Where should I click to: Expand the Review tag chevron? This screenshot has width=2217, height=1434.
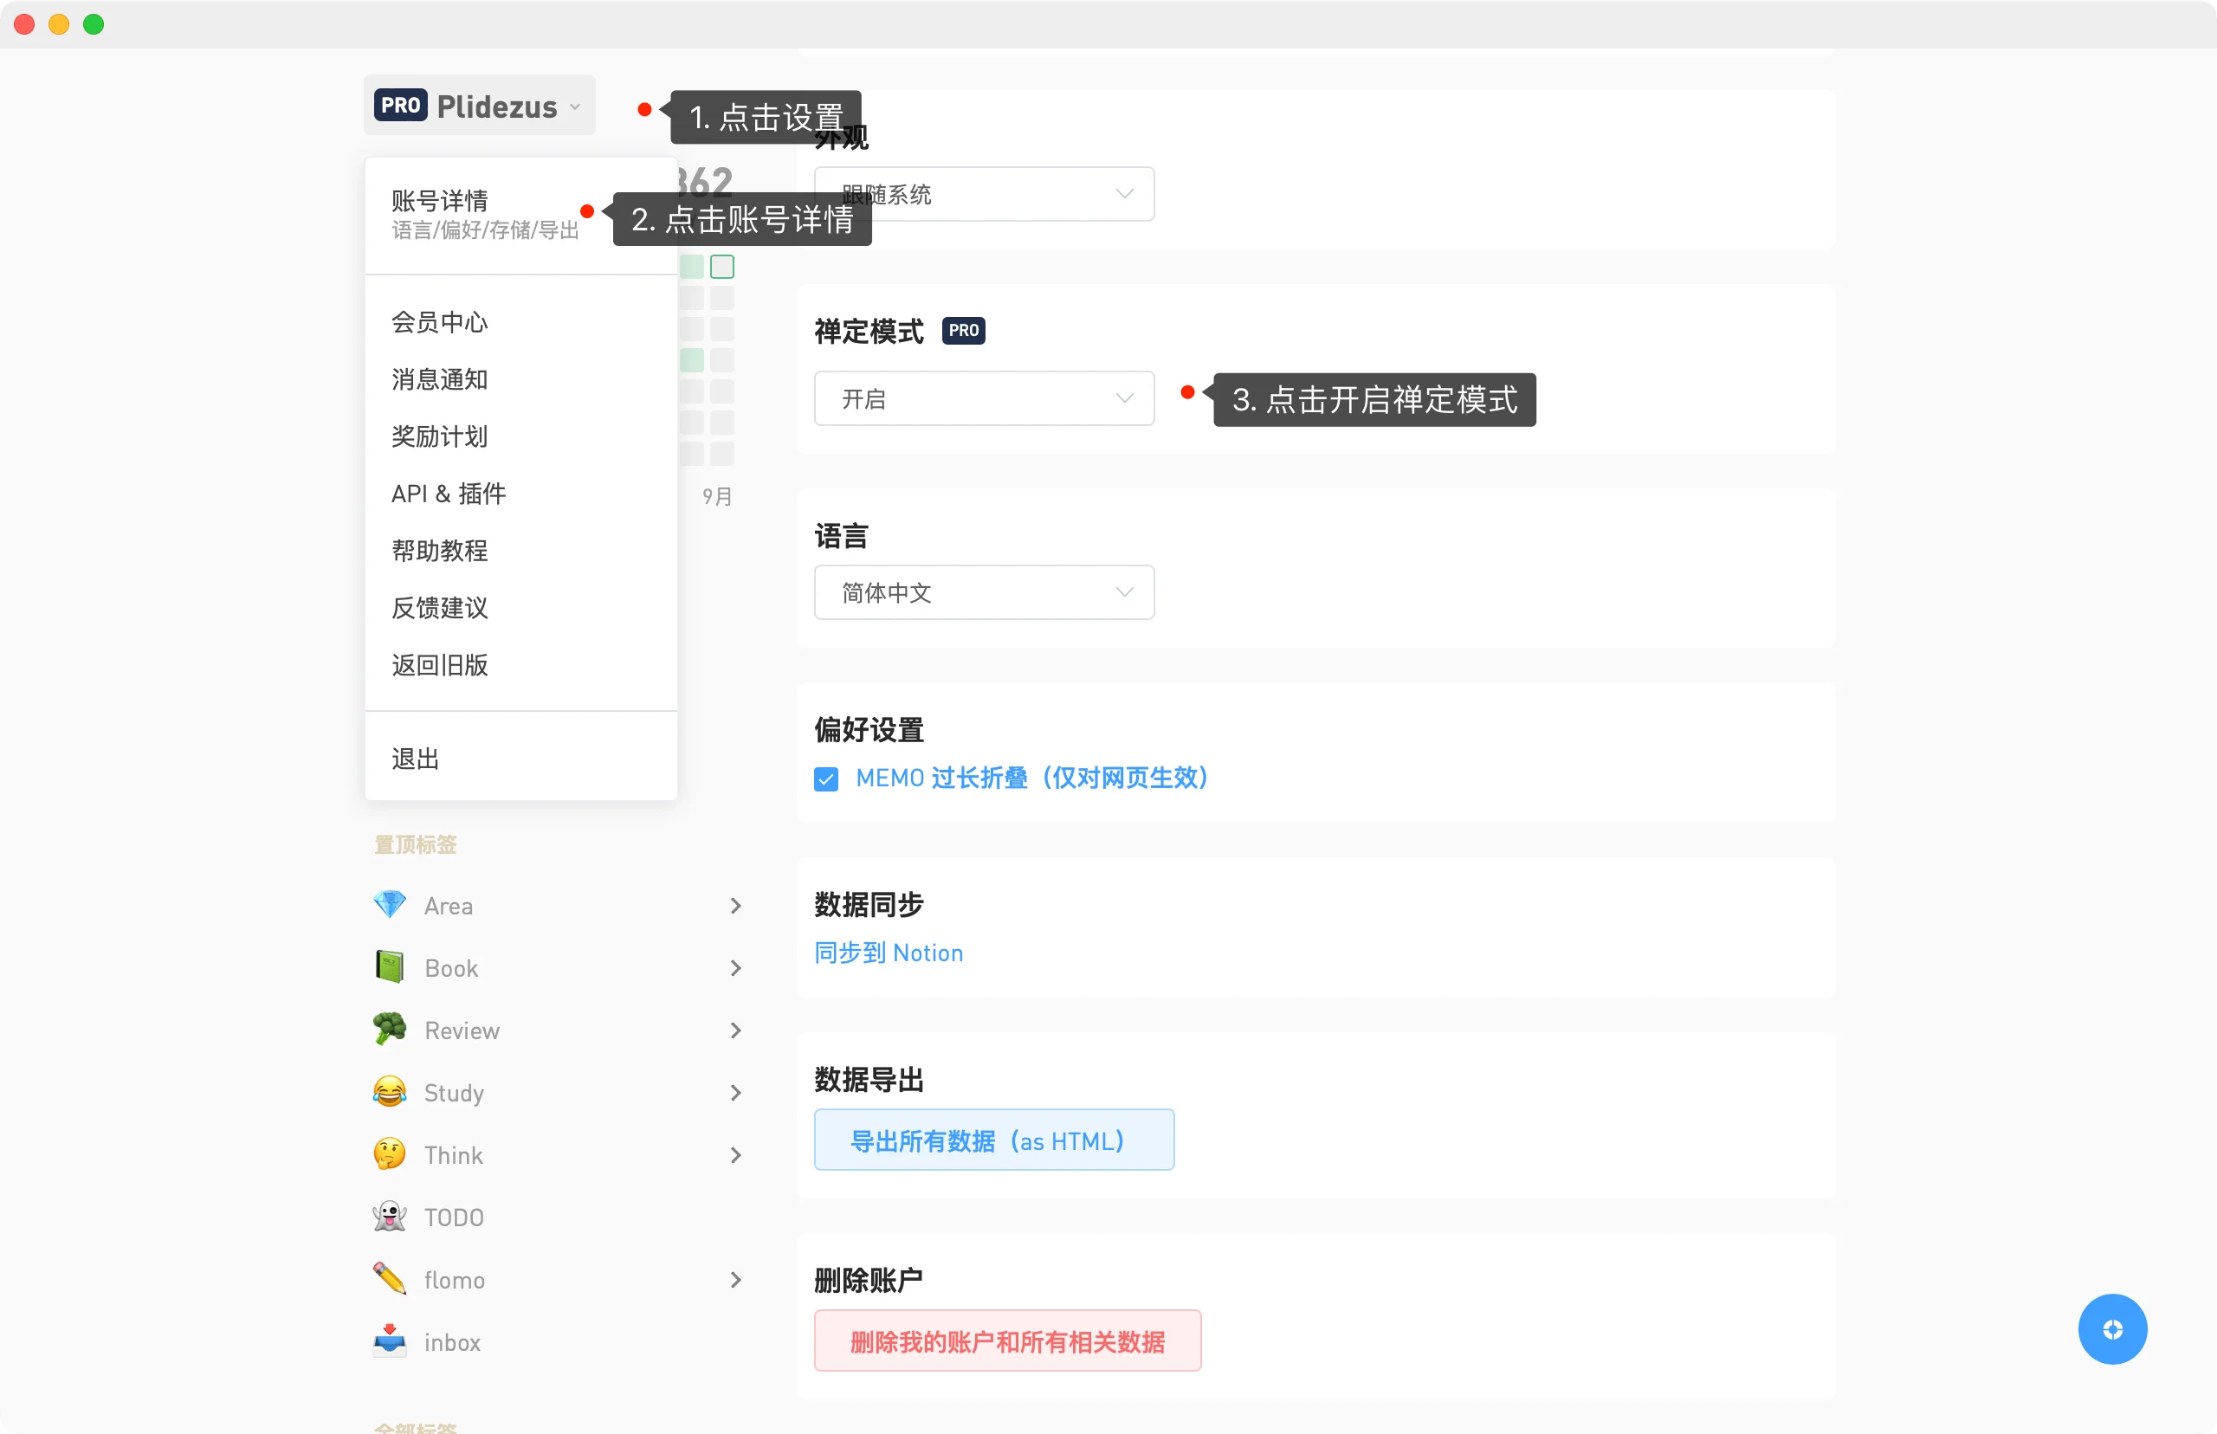(x=735, y=1030)
